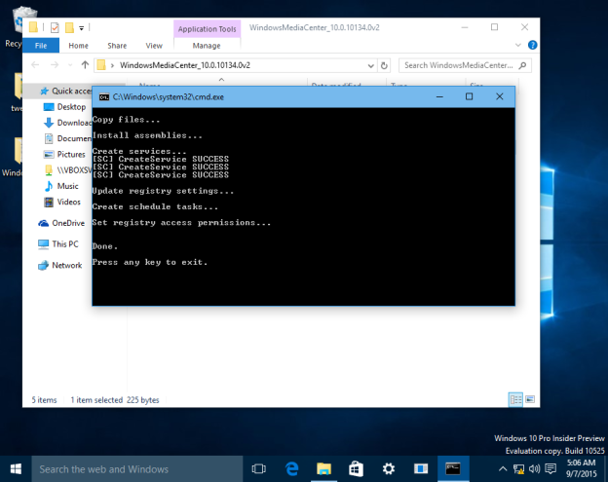The height and width of the screenshot is (482, 608).
Task: Maximize the cmd.exe window
Action: pyautogui.click(x=469, y=96)
